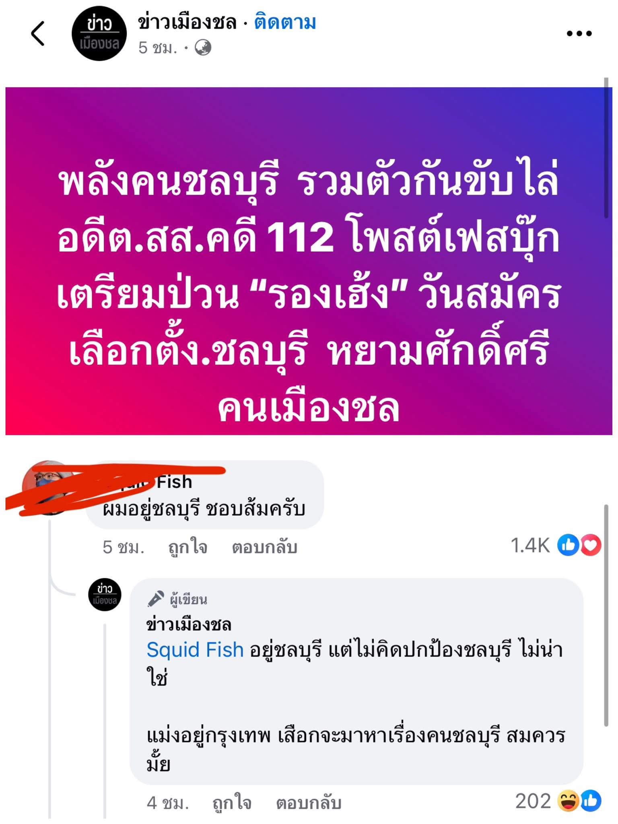View haha reaction on author reply
This screenshot has width=618, height=824.
(x=568, y=801)
